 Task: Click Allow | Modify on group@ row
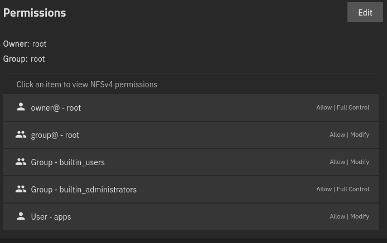[x=349, y=135]
